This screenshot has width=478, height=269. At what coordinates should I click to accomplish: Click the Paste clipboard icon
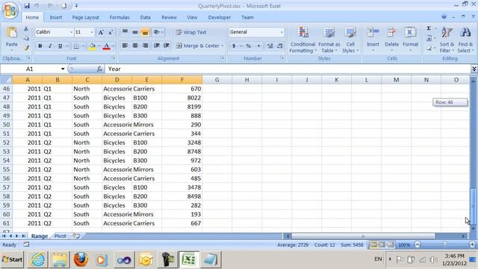pos(12,33)
